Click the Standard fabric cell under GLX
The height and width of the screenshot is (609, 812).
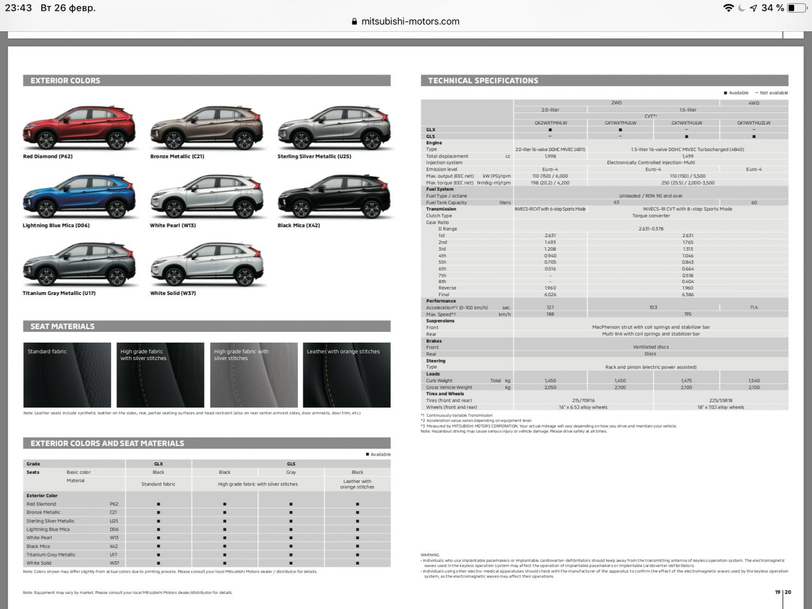click(158, 484)
